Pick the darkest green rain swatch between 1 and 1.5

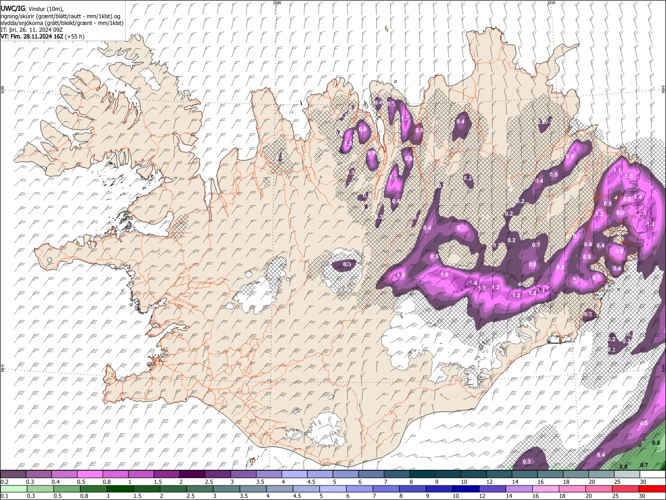click(x=120, y=489)
